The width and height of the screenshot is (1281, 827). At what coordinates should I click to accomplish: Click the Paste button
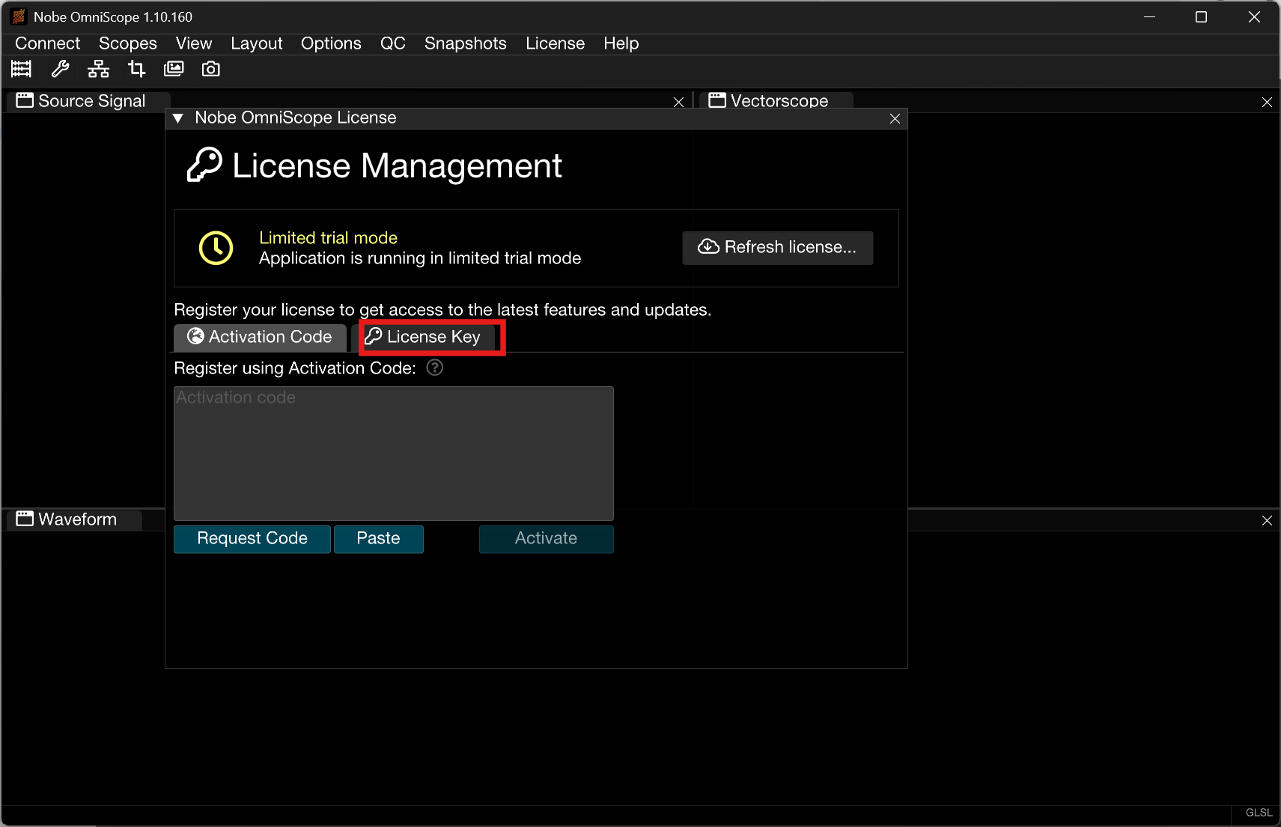[379, 539]
